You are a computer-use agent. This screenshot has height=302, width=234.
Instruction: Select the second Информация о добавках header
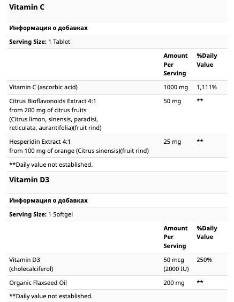pyautogui.click(x=48, y=200)
